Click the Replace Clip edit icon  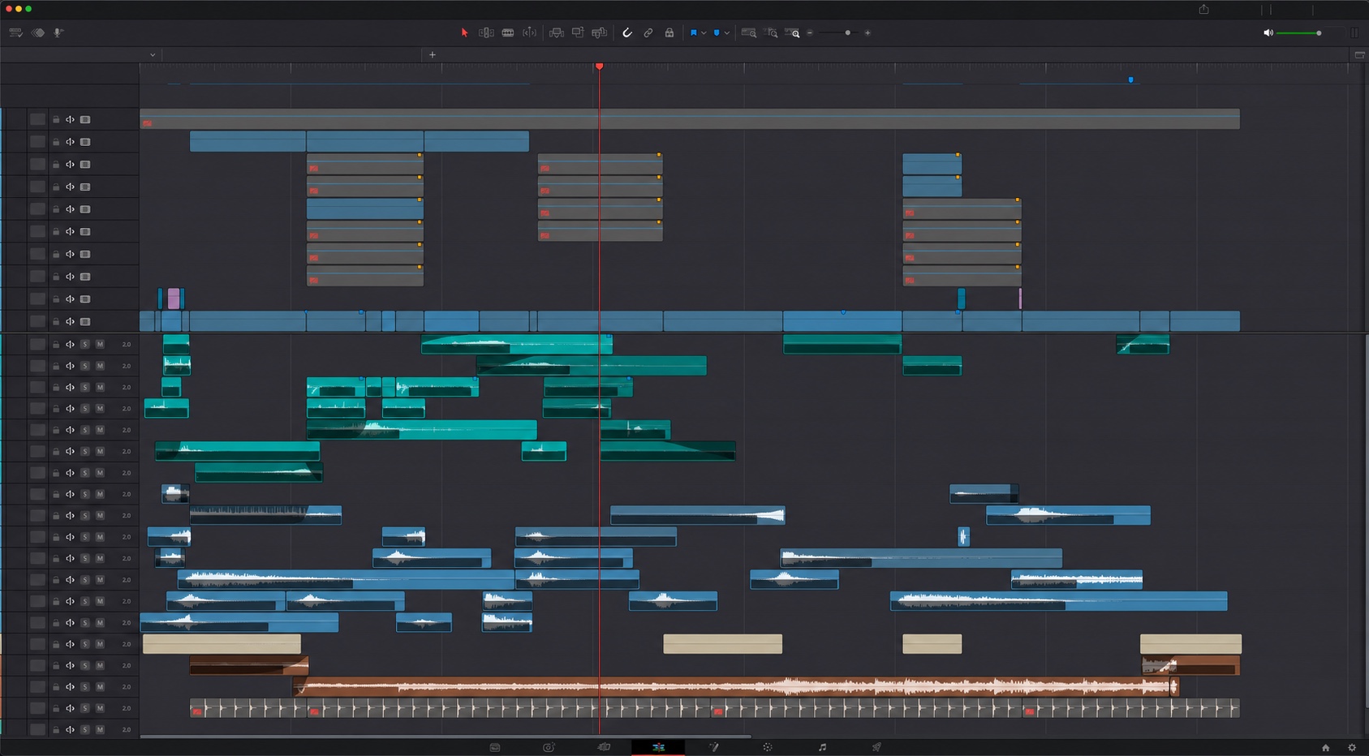pos(599,32)
